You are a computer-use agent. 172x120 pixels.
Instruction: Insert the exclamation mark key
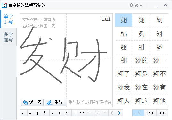pos(45,113)
